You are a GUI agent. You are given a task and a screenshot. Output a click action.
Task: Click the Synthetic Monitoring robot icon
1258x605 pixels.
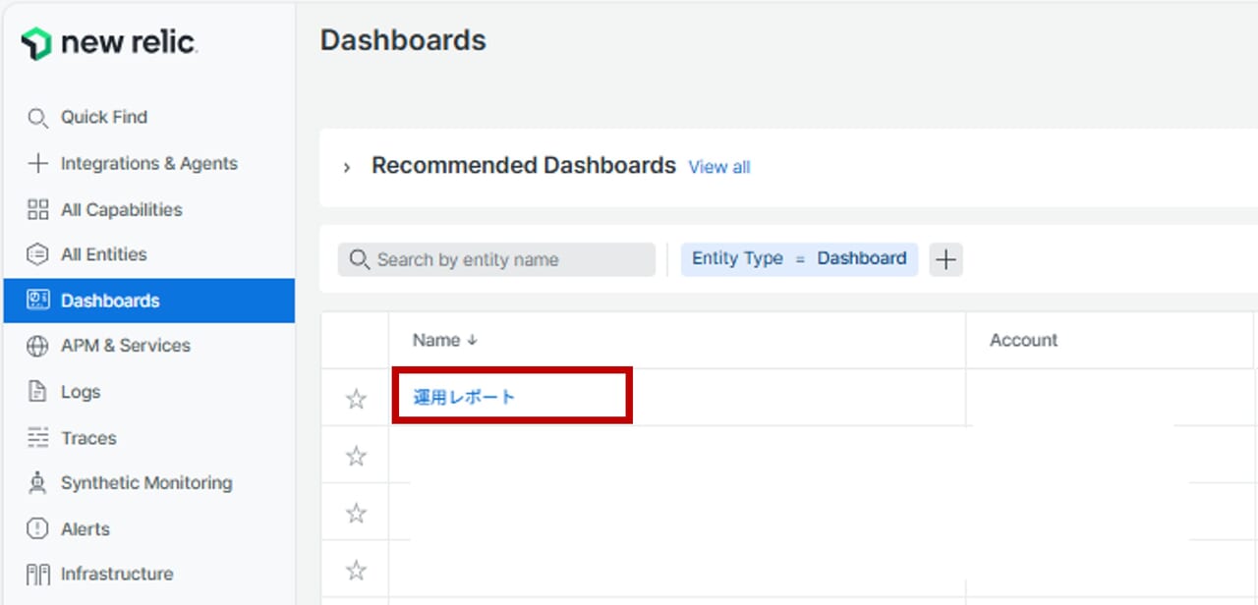coord(37,483)
